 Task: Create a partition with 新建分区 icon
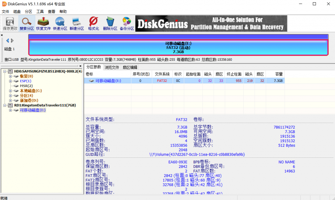pos(77,23)
